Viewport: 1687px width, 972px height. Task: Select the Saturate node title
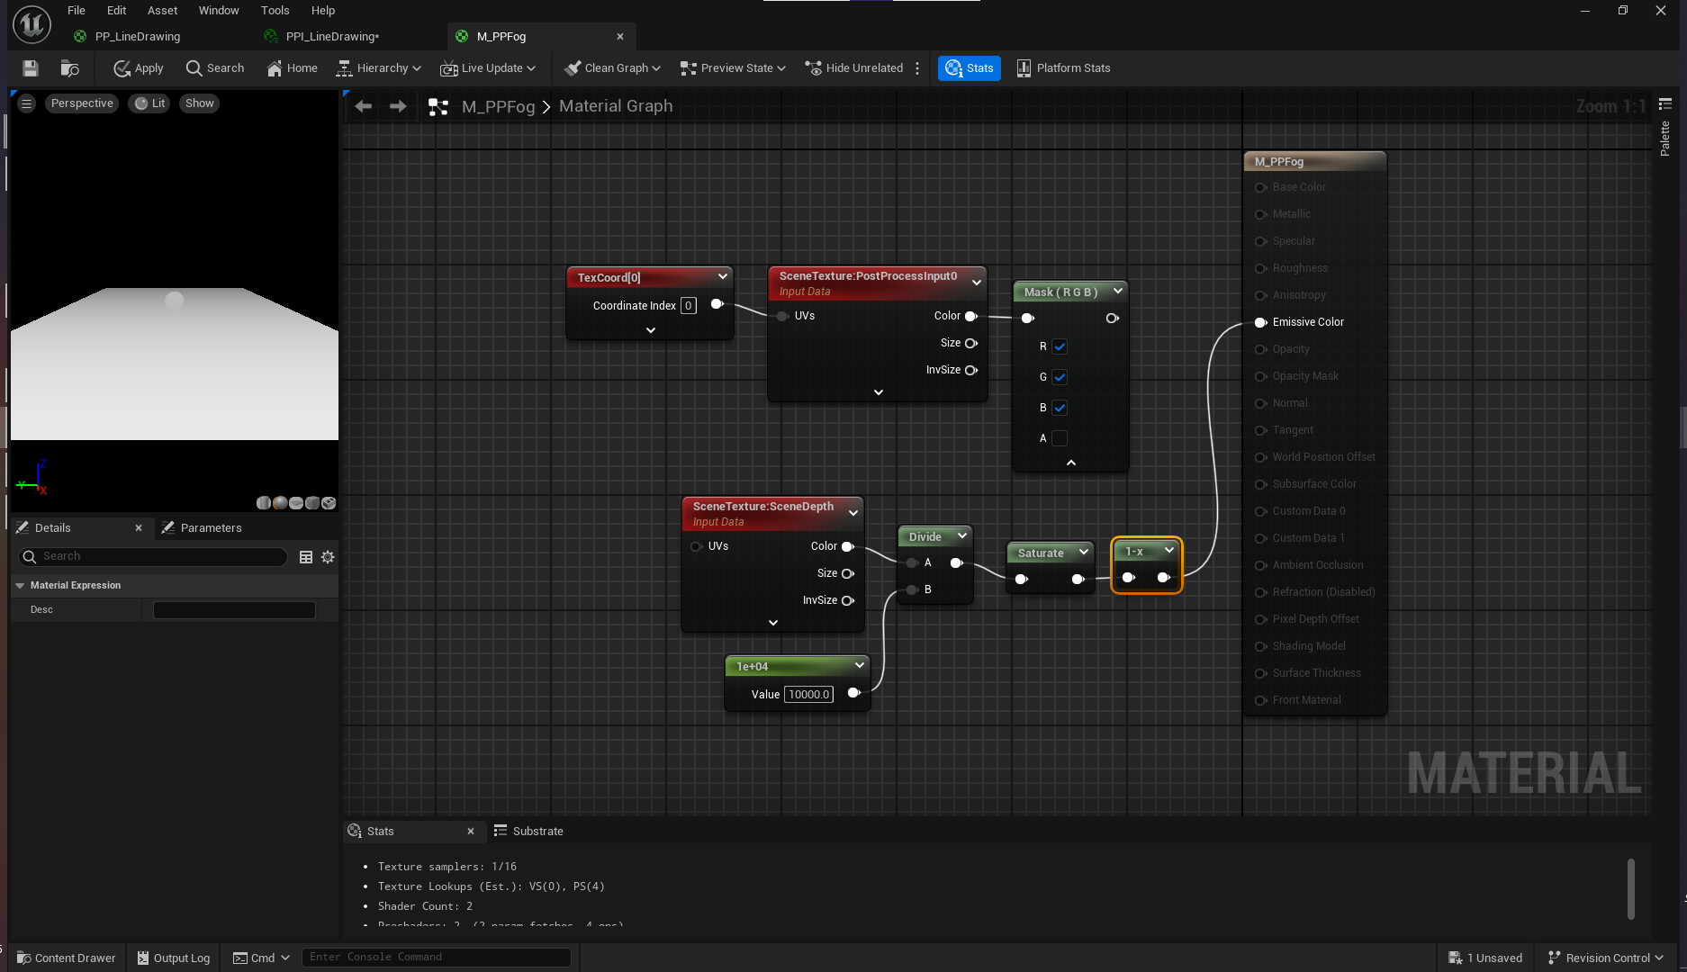pos(1041,553)
